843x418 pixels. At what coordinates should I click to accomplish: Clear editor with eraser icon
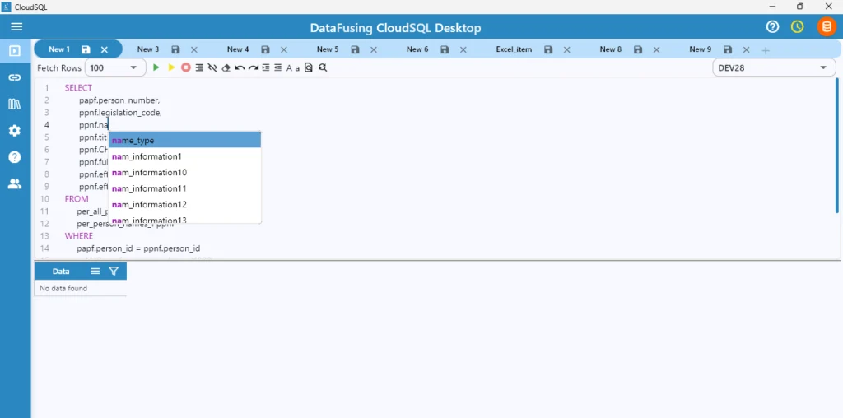pos(226,67)
